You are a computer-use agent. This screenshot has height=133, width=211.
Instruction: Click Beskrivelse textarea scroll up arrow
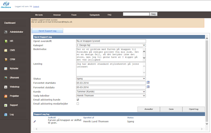coord(144,51)
